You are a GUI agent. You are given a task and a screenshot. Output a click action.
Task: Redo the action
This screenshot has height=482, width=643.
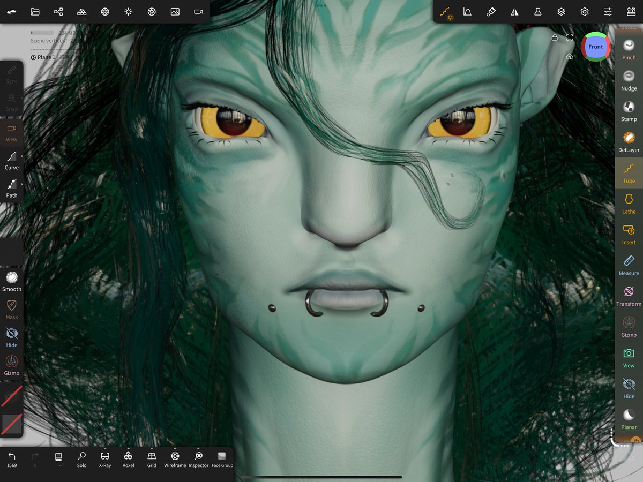pos(35,459)
